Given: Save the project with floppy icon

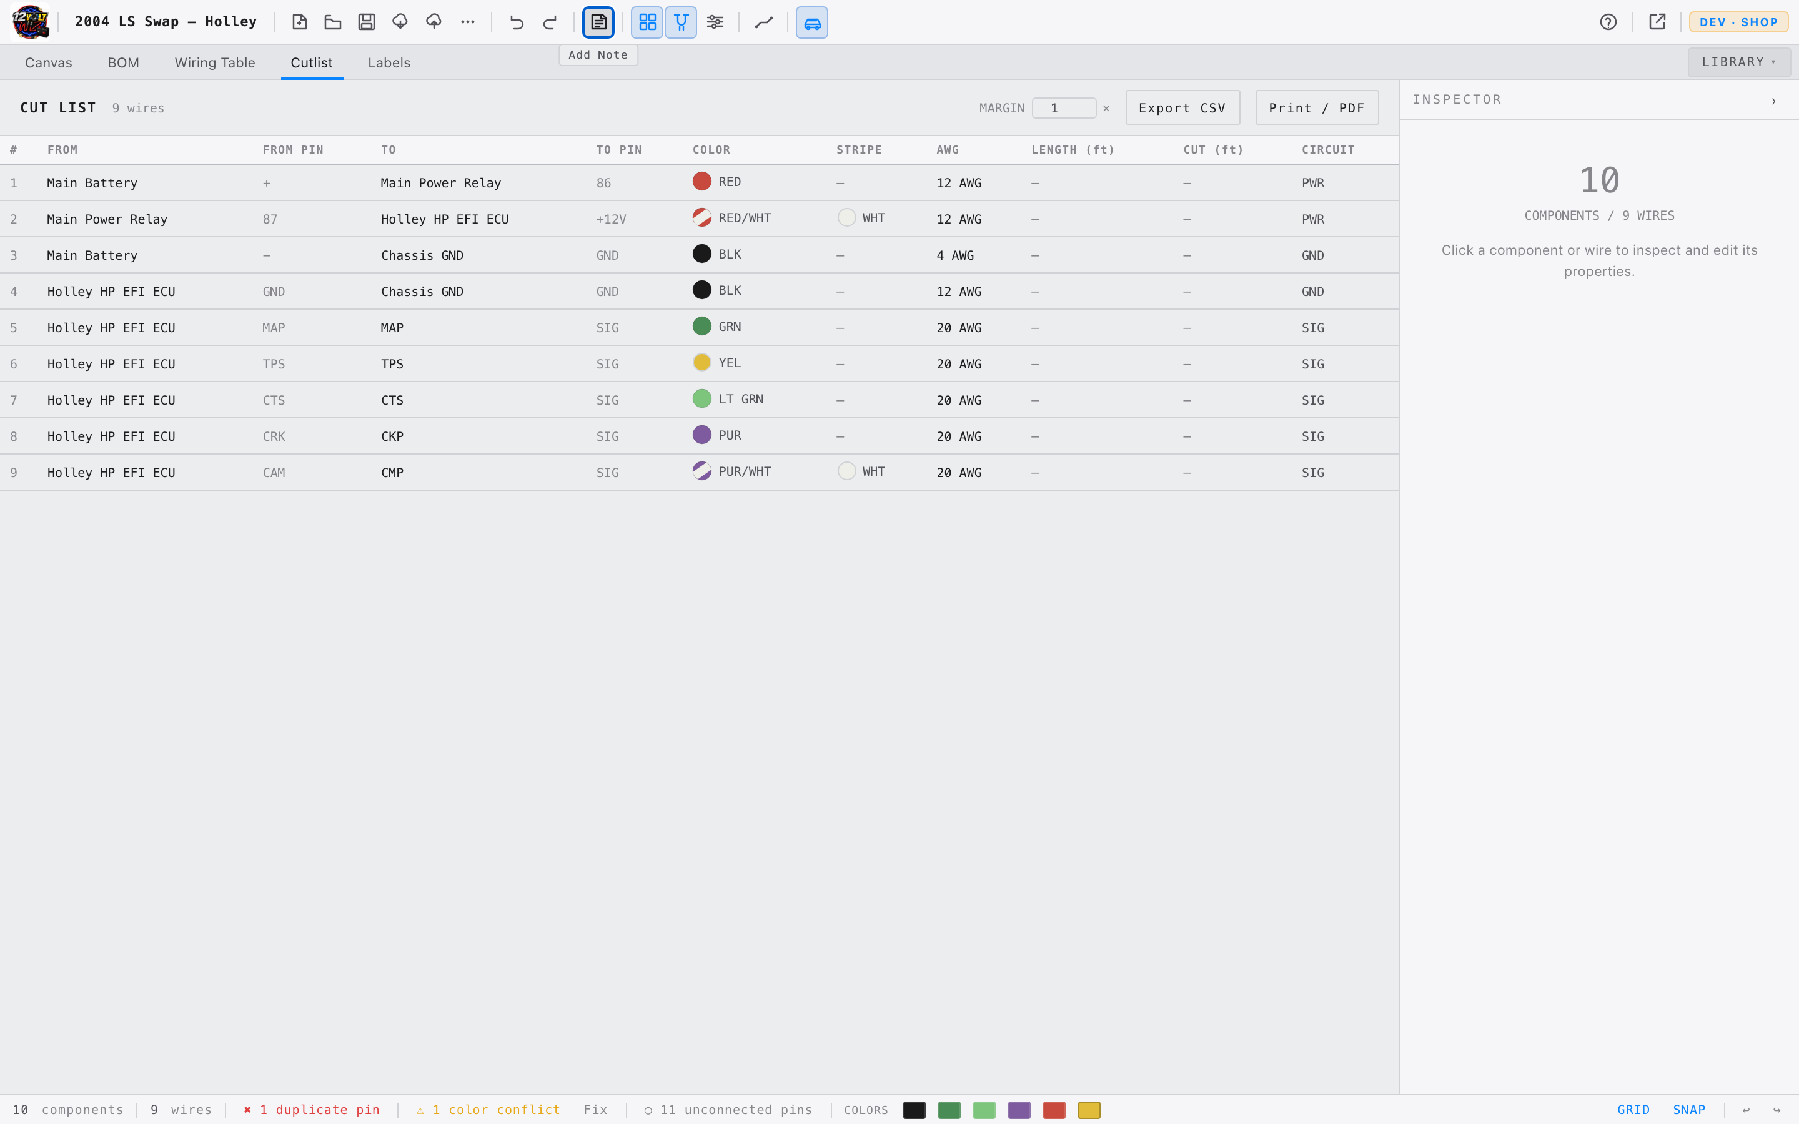Looking at the screenshot, I should (x=367, y=22).
